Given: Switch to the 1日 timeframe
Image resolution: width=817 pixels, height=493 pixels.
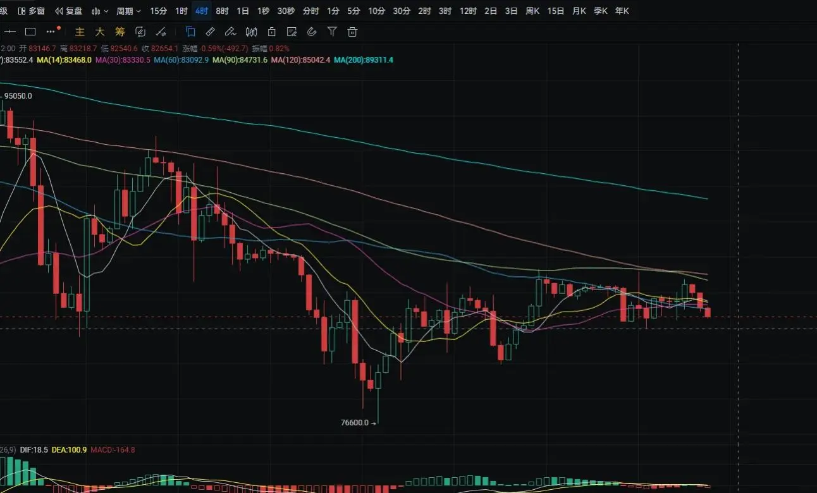Looking at the screenshot, I should pyautogui.click(x=243, y=11).
